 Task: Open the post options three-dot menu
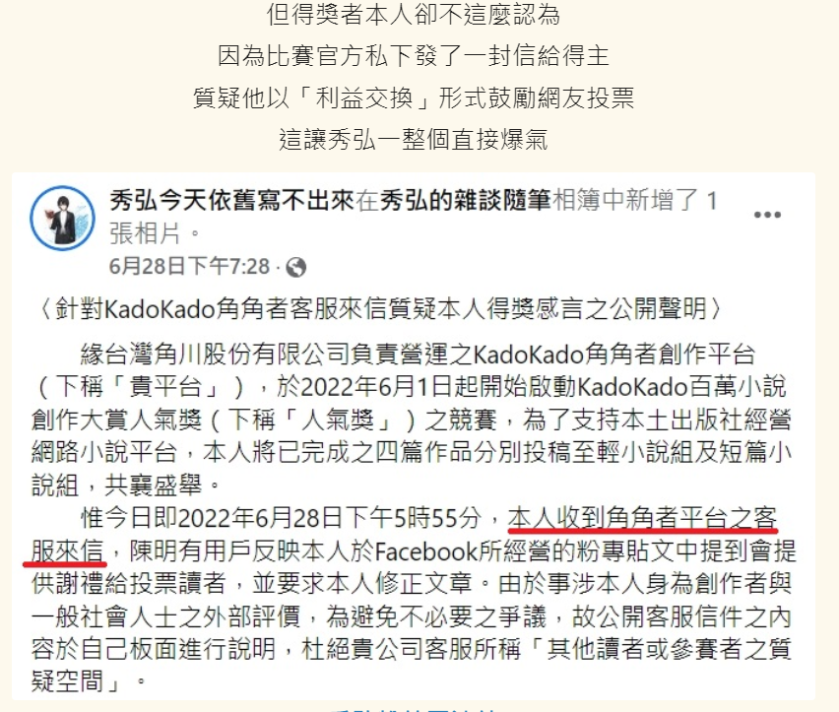coord(767,215)
